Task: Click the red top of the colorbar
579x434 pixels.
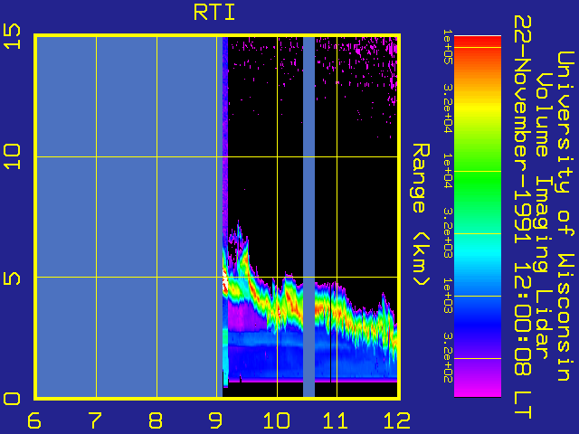Action: pyautogui.click(x=478, y=42)
